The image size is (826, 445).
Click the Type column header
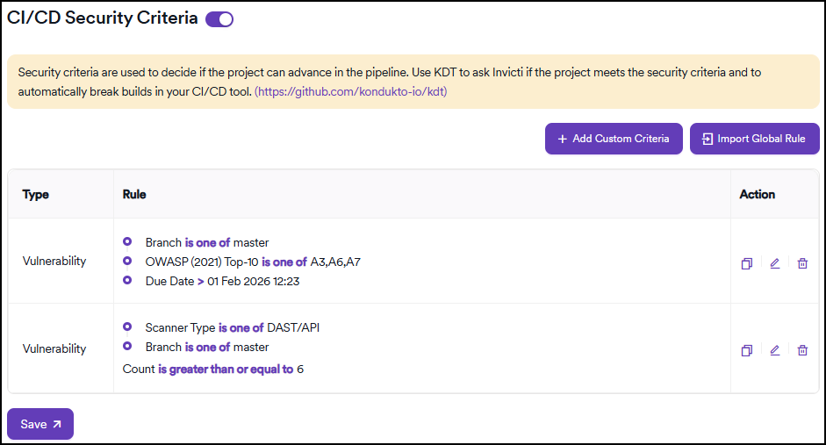click(x=36, y=194)
